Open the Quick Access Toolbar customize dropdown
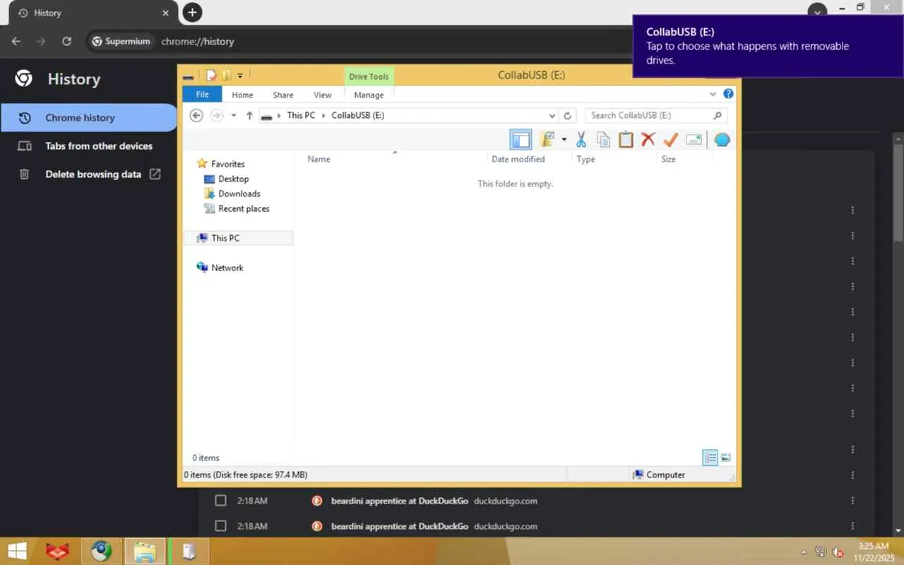 click(x=240, y=76)
